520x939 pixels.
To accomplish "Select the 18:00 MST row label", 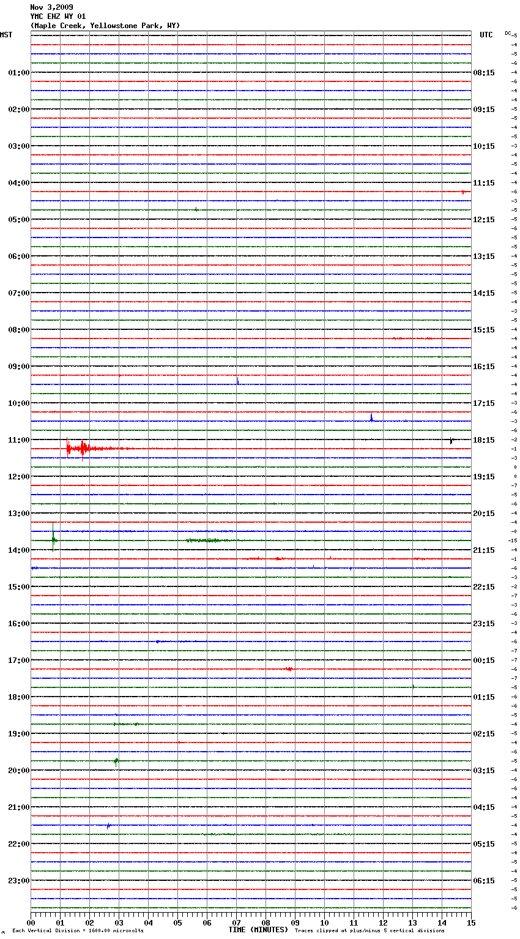I will point(19,697).
